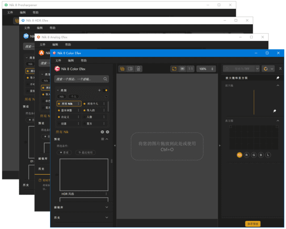Expand the 滤镜库 filter library section
Viewport: 286px width, 229px height.
(x=106, y=207)
